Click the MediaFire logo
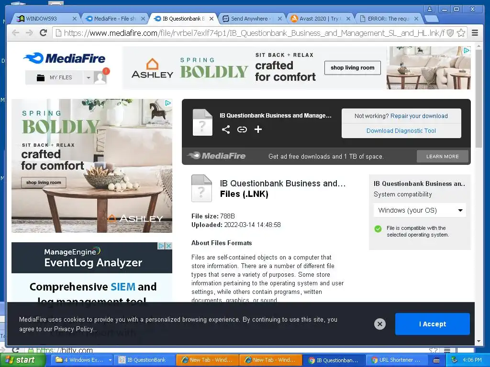Screen dimensions: 490x367 [x=65, y=58]
